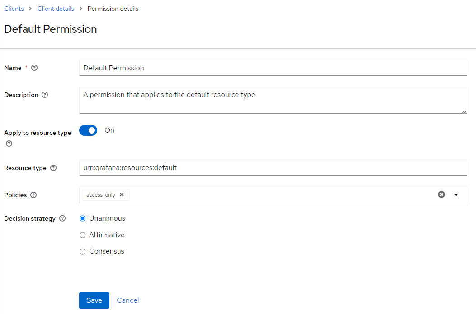Show help for Apply to resource type
The height and width of the screenshot is (314, 476).
pos(8,143)
